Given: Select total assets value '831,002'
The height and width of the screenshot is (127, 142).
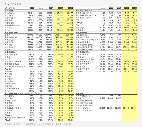Looking at the screenshot, I should coord(30,35).
